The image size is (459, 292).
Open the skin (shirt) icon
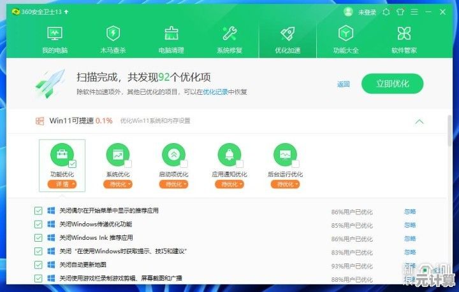[x=400, y=12]
